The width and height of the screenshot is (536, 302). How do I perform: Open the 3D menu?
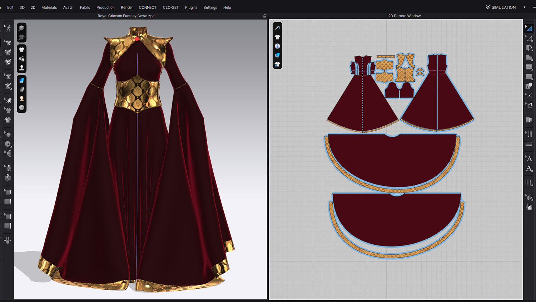[x=22, y=7]
